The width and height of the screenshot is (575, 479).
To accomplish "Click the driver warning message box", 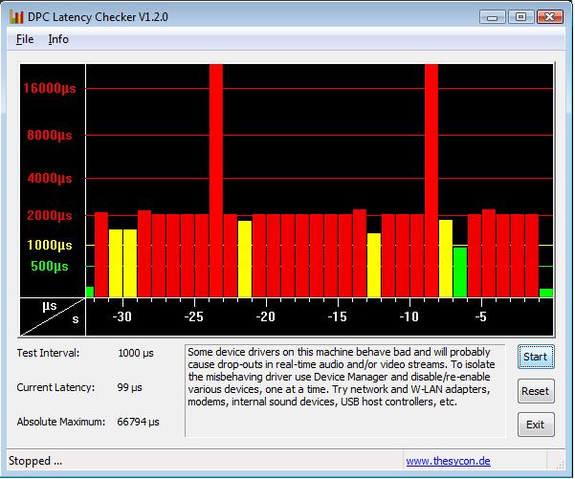I will pos(345,391).
